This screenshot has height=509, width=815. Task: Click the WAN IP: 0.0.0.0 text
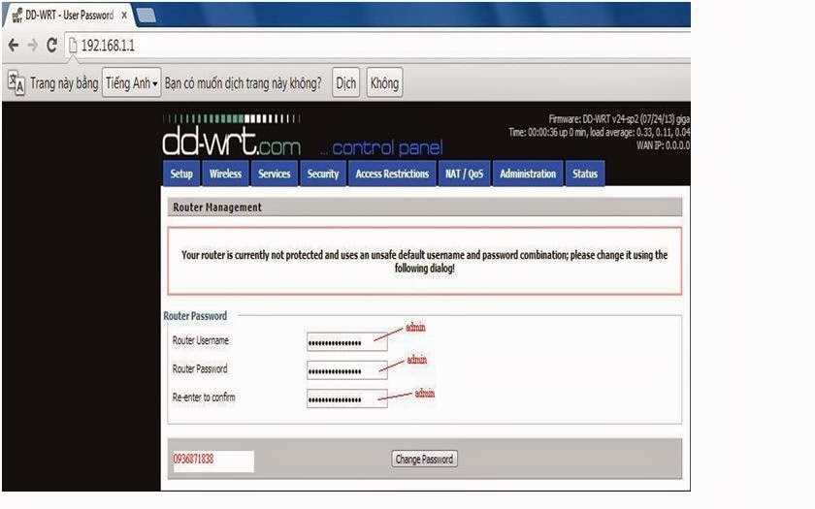664,145
